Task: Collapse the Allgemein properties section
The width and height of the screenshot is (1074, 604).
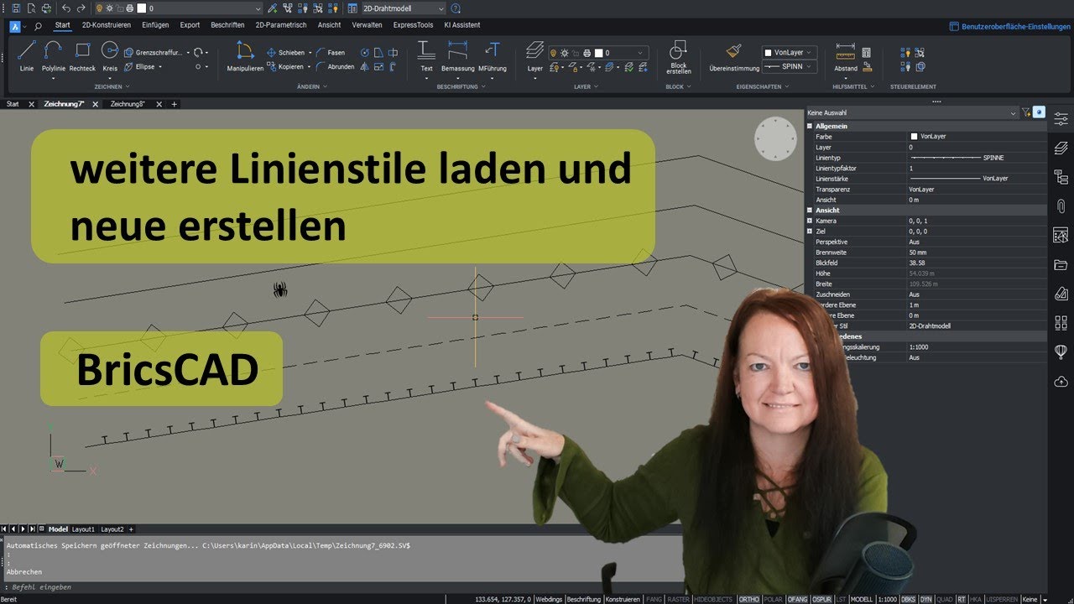Action: pyautogui.click(x=811, y=126)
